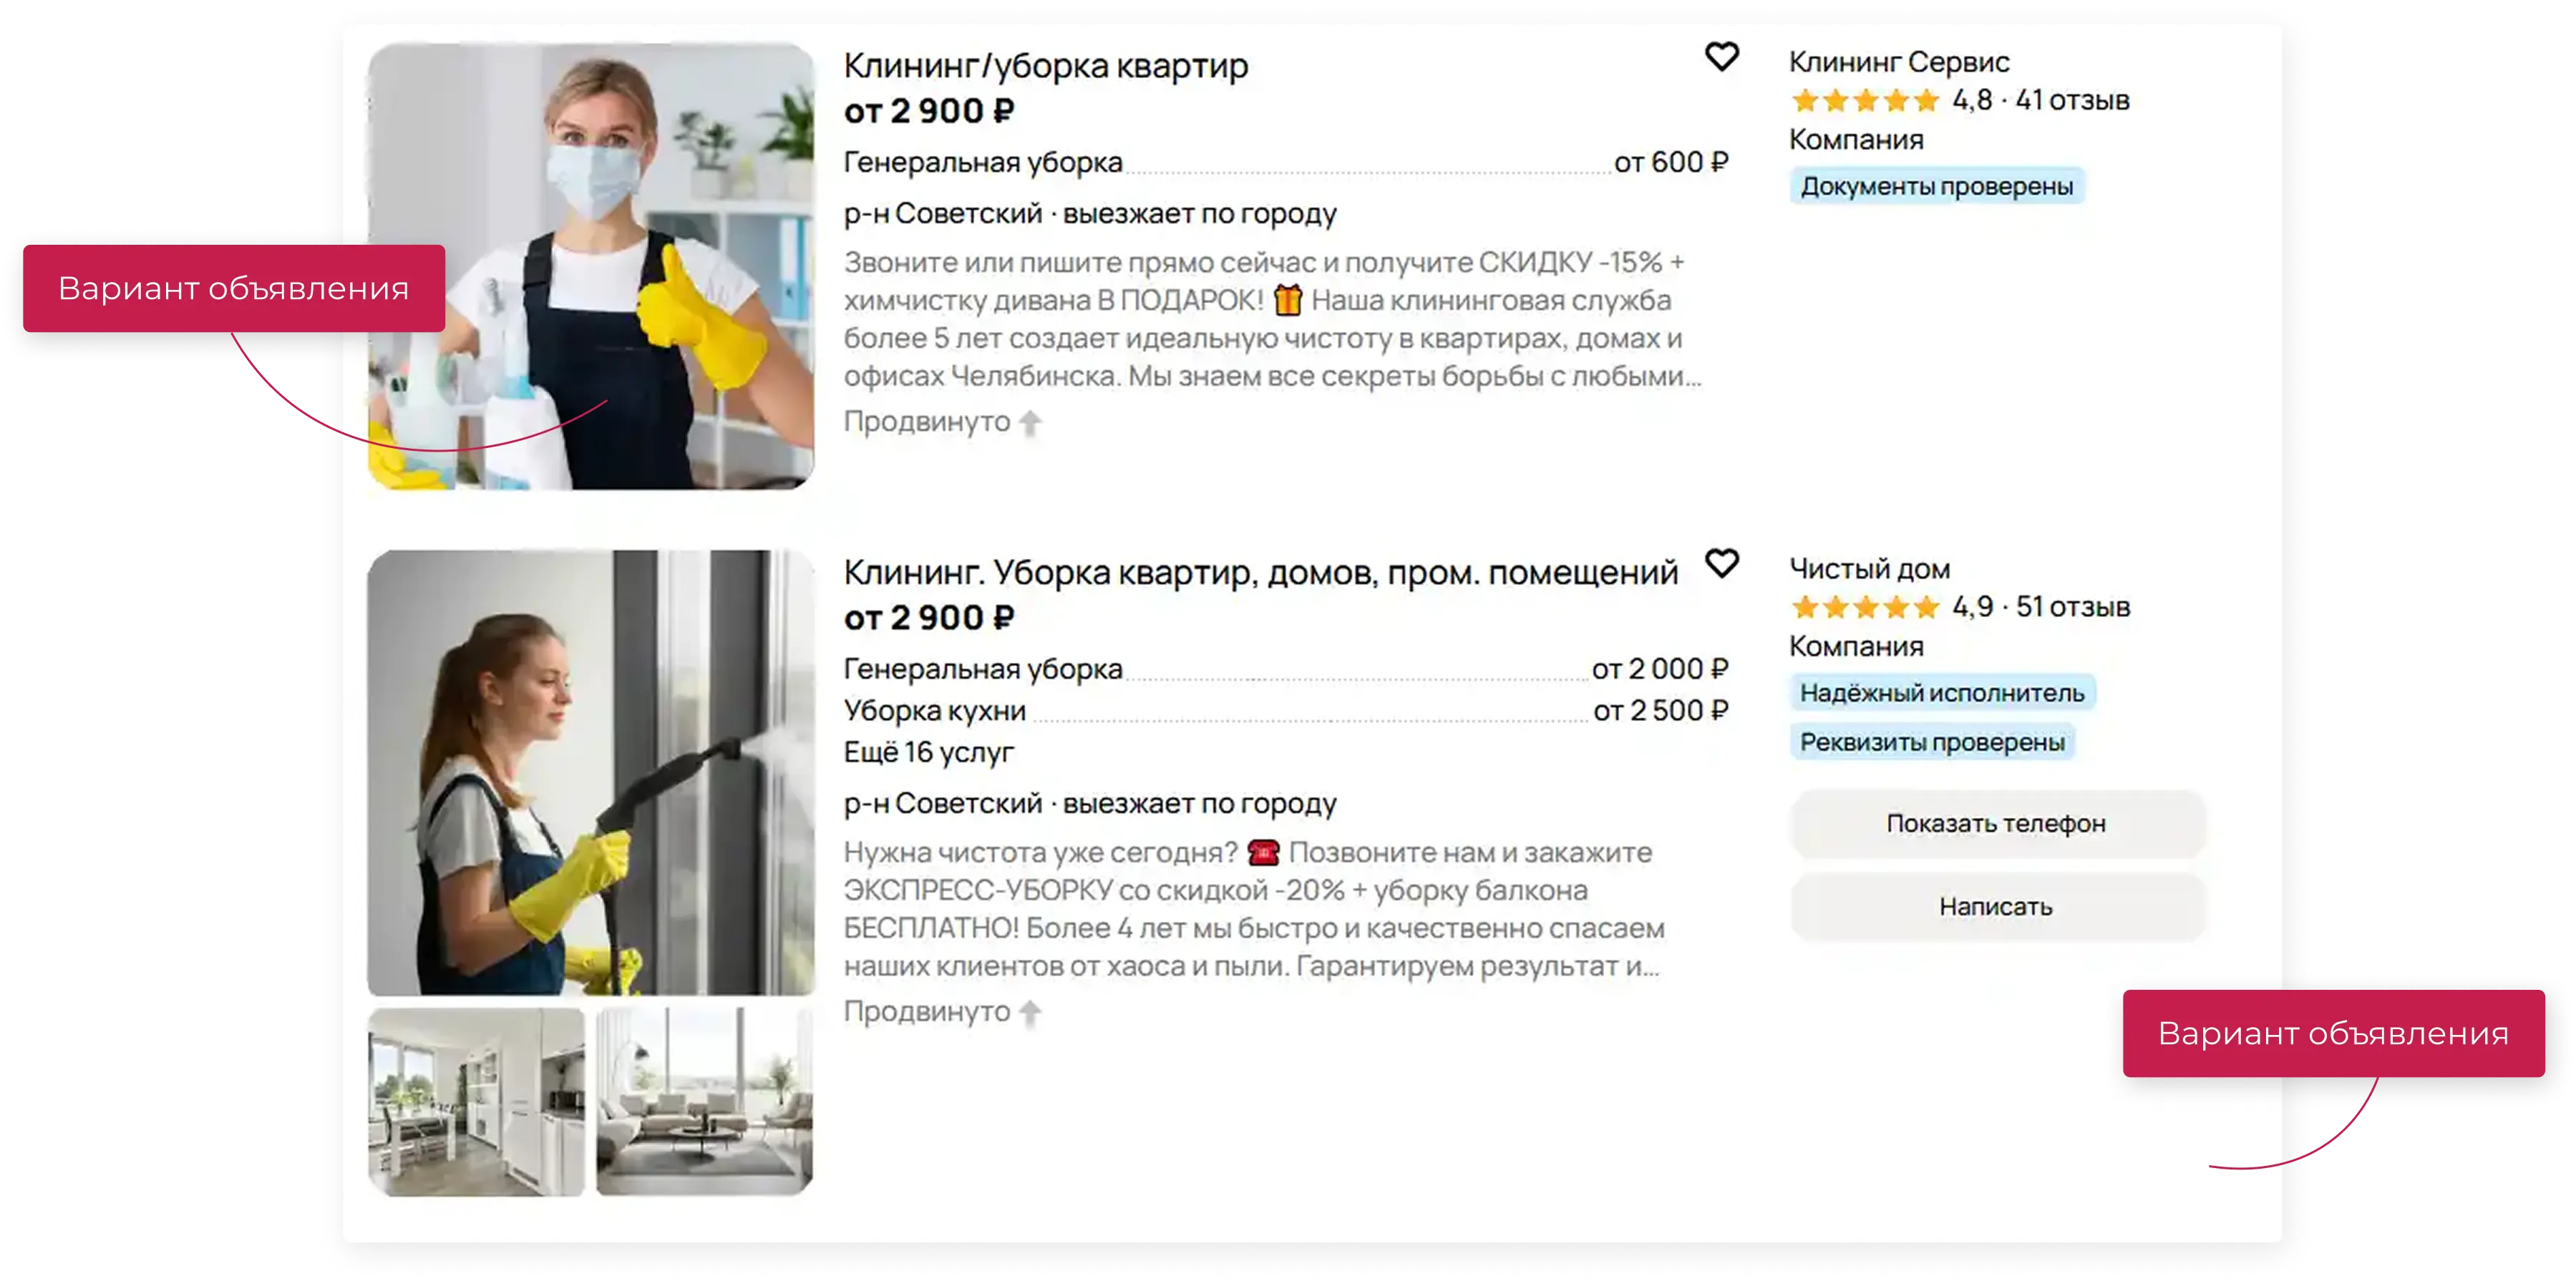
Task: Favorite the Клининг/уборка квартир listing heart
Action: 1721,57
